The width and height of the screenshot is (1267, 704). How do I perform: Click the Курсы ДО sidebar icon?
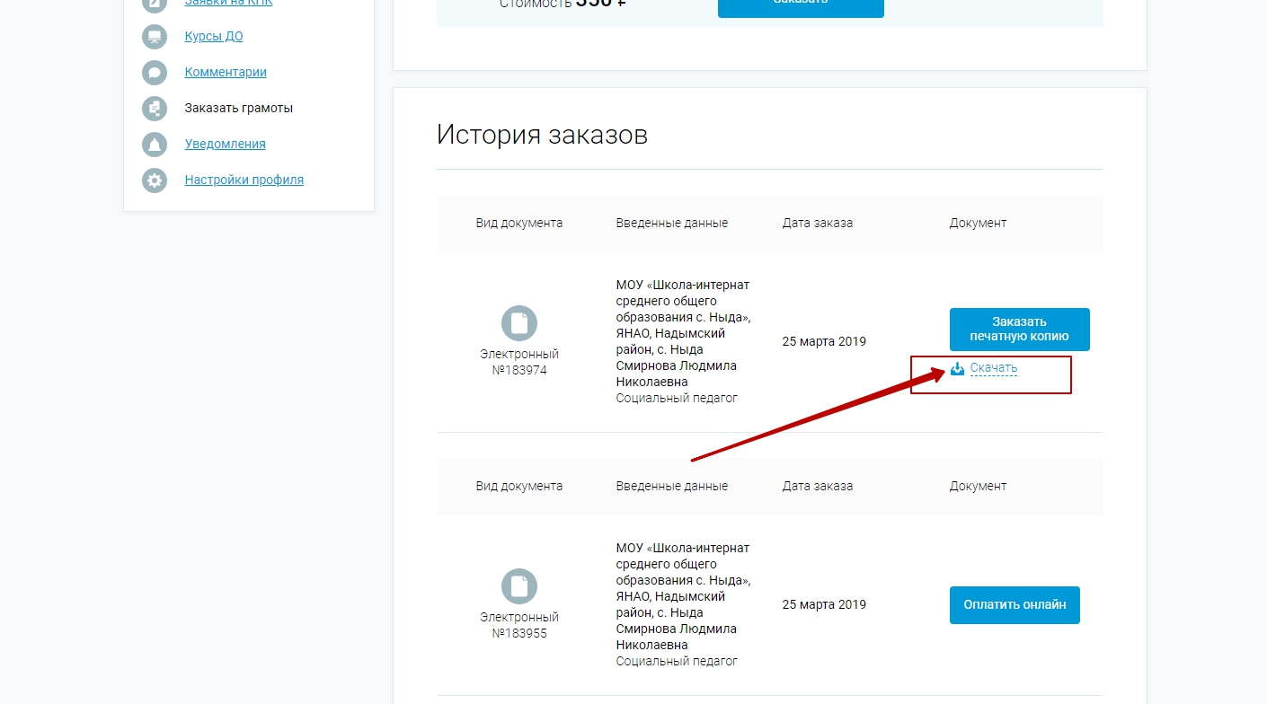155,37
